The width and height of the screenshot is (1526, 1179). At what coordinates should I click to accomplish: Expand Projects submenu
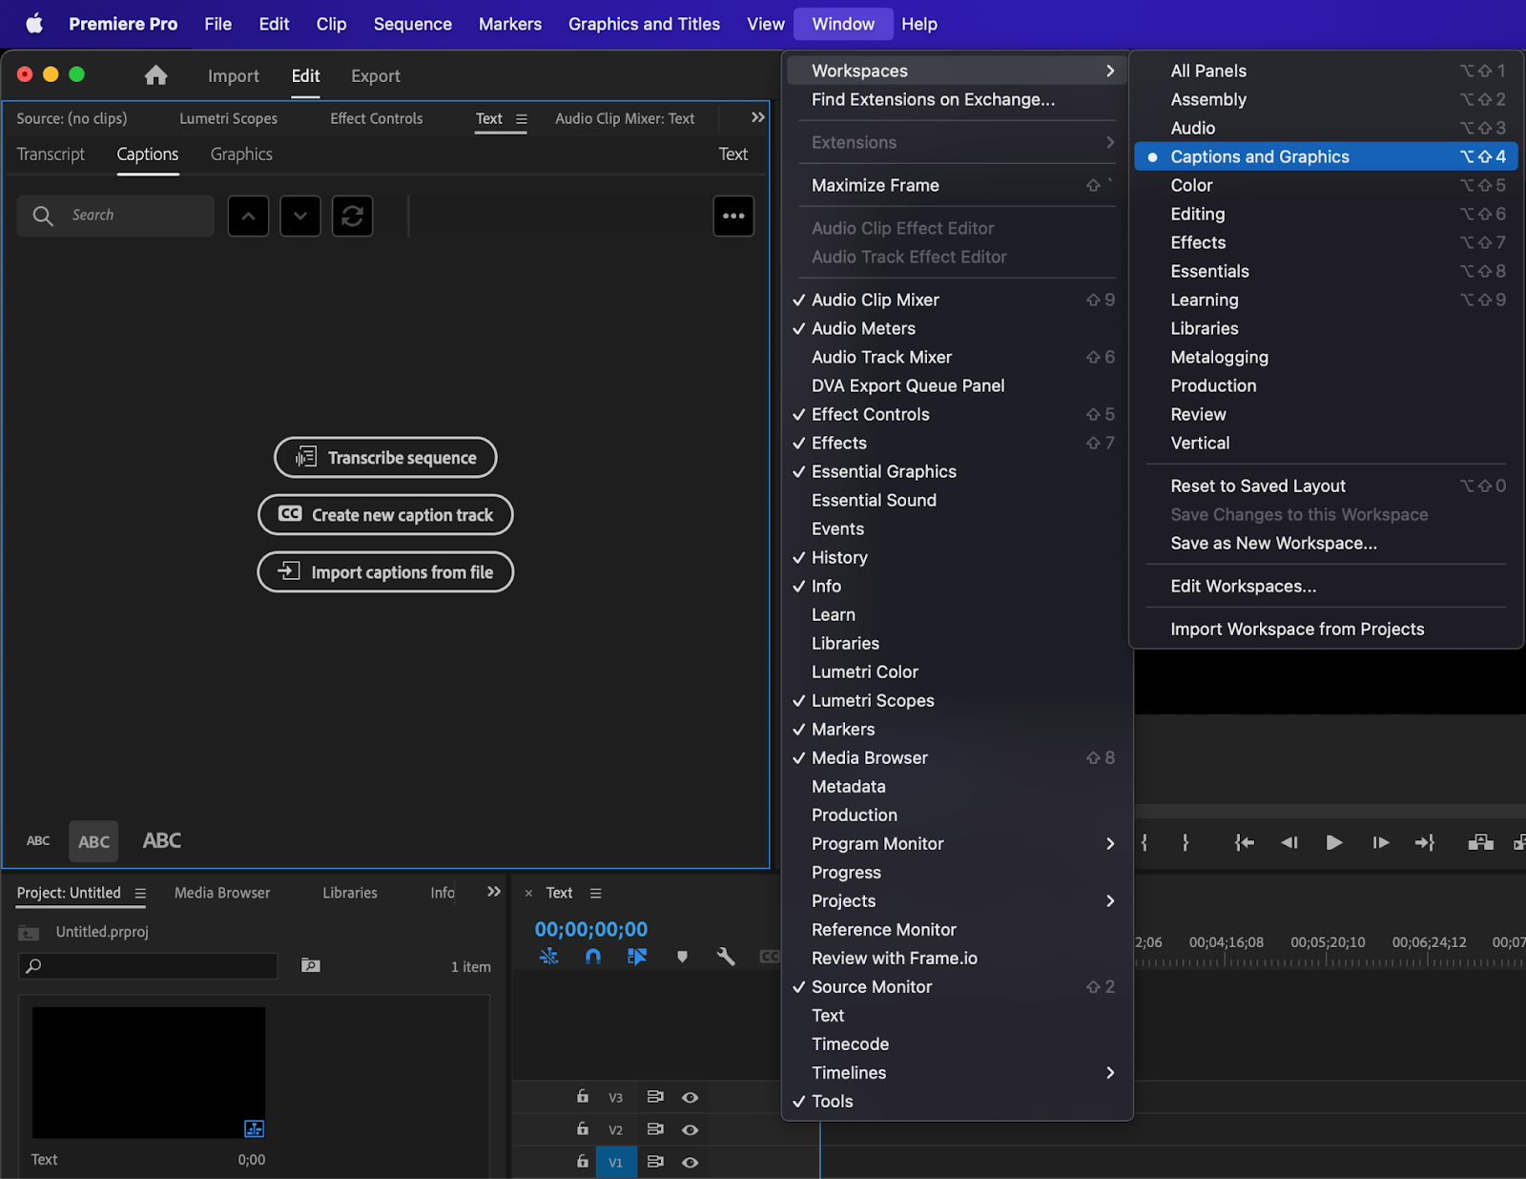[x=957, y=900]
